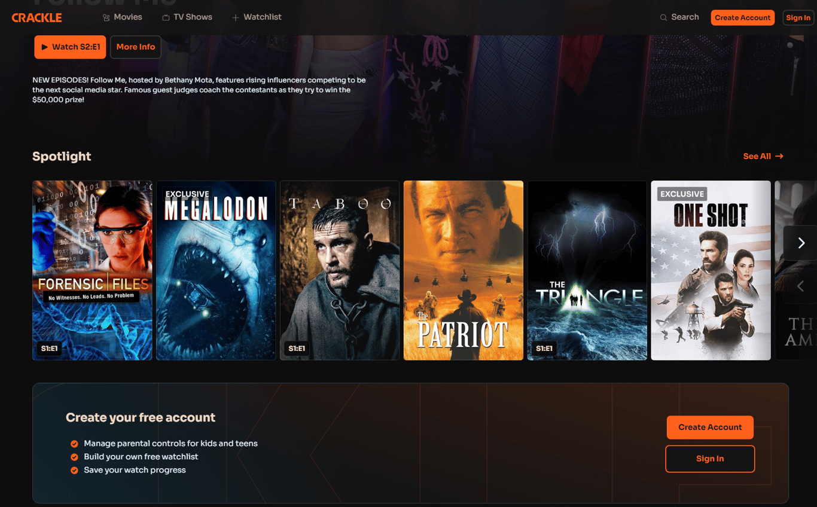Viewport: 817px width, 507px height.
Task: Click the S1:E1 badge on Forensic Files
Action: point(50,348)
